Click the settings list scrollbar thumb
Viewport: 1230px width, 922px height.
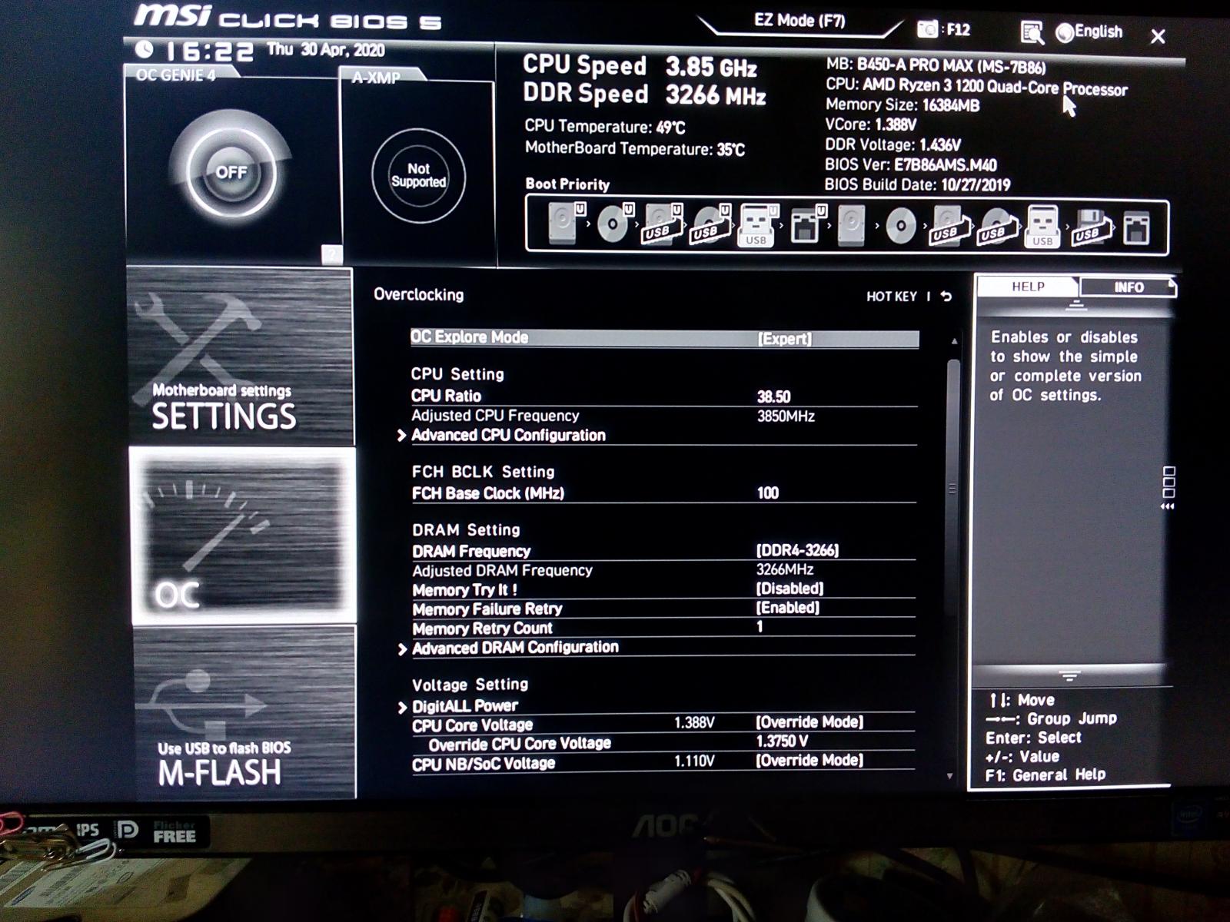tap(952, 486)
